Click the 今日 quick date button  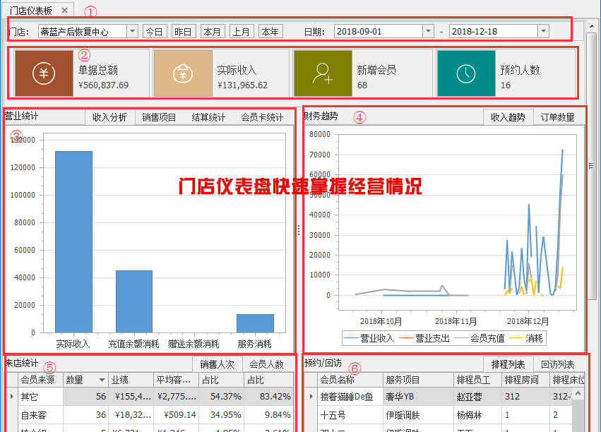[x=154, y=31]
